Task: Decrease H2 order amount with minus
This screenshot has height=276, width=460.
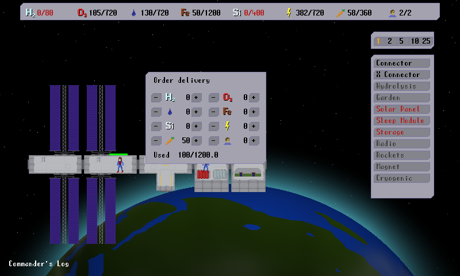Action: tap(156, 97)
